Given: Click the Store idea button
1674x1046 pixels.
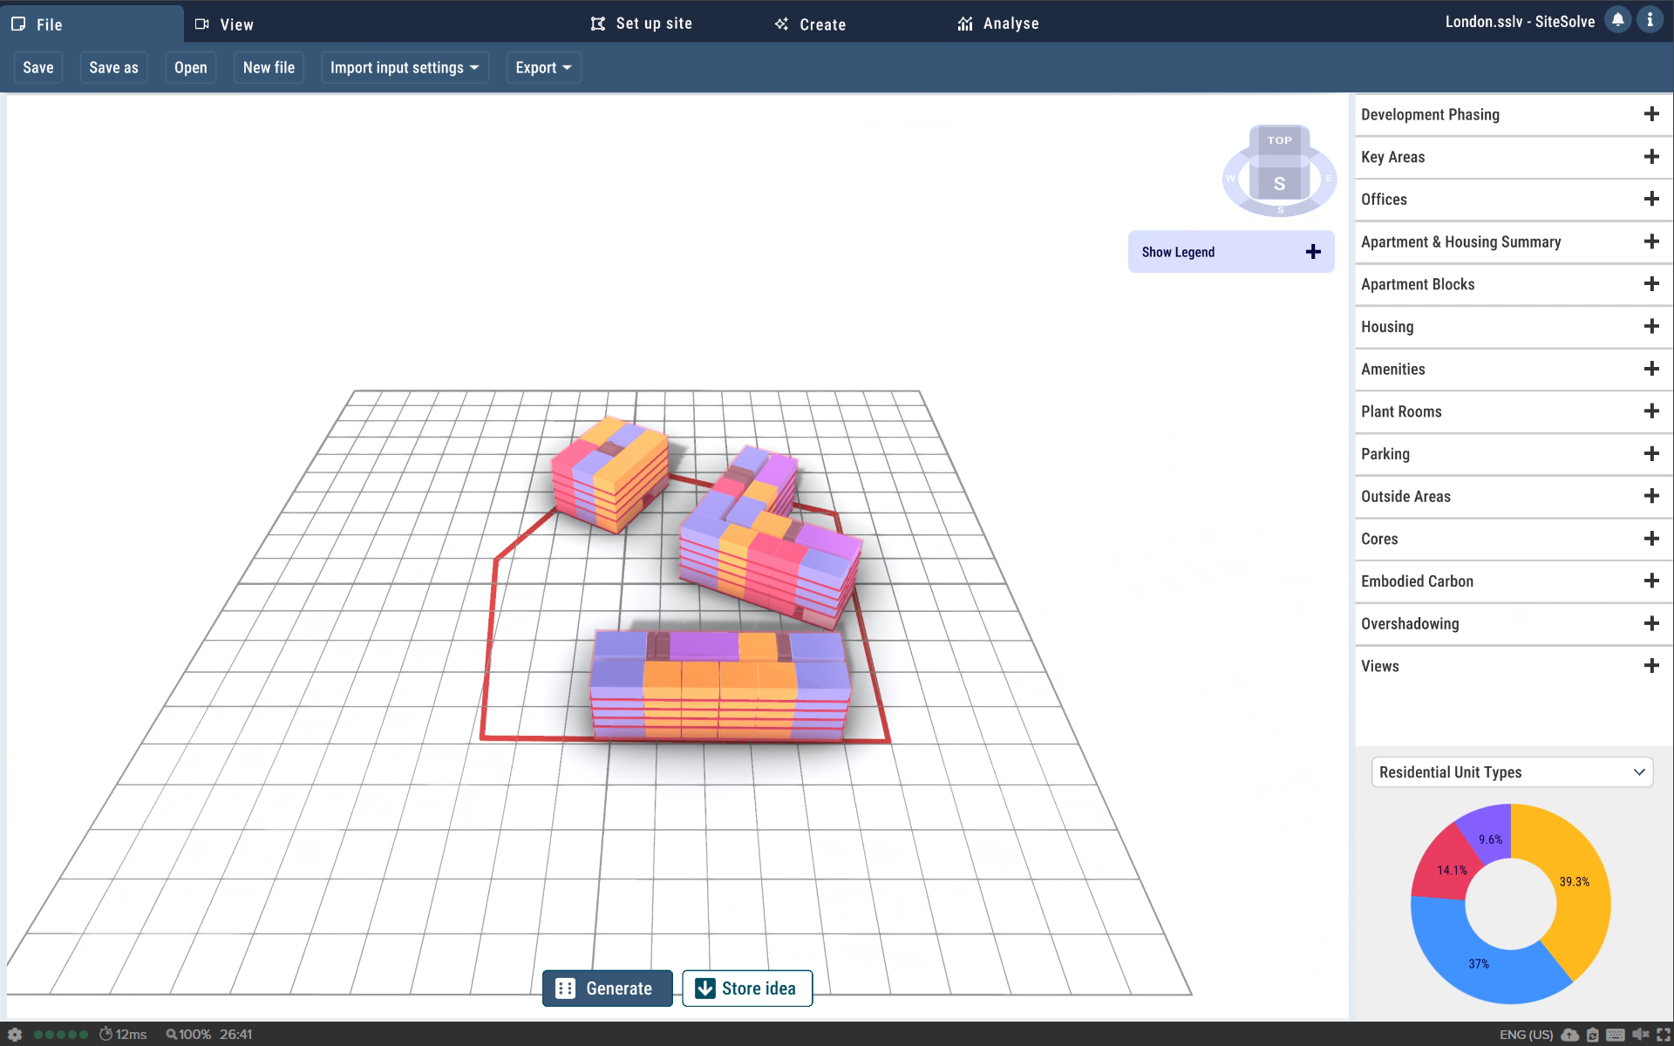Looking at the screenshot, I should [747, 988].
